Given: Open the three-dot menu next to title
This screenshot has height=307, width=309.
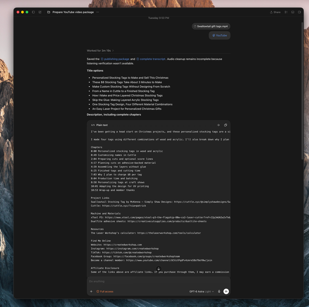Looking at the screenshot, I should point(98,12).
